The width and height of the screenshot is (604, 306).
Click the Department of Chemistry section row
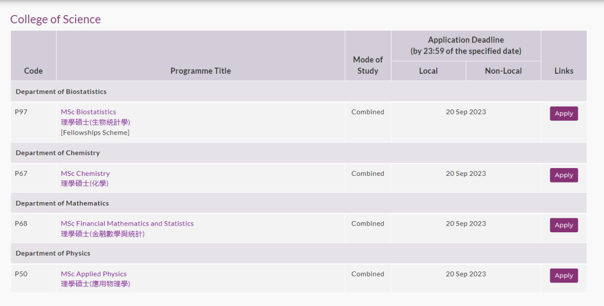[58, 152]
